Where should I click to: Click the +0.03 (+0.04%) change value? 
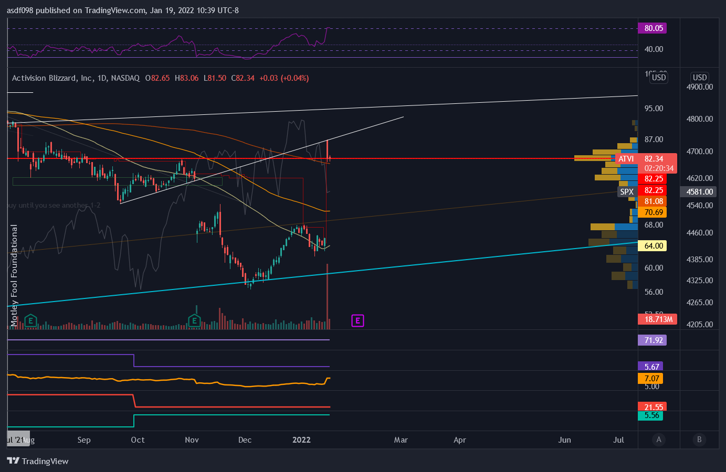(x=284, y=78)
